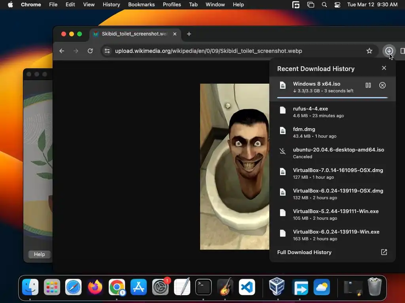Open Control Center in menu bar
Screen dimensions: 405x303
337,5
